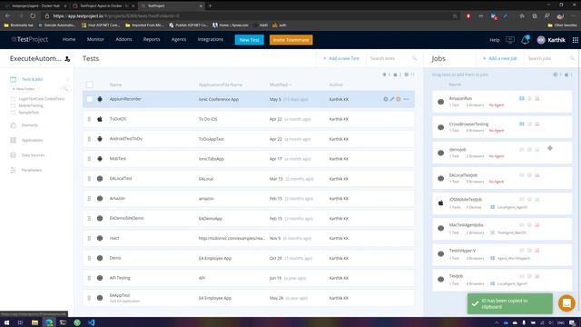Open the react test
This screenshot has height=327, width=581.
(114, 238)
